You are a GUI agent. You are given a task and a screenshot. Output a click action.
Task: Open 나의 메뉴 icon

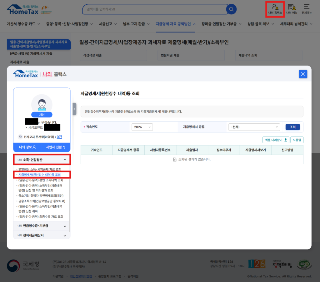point(292,9)
